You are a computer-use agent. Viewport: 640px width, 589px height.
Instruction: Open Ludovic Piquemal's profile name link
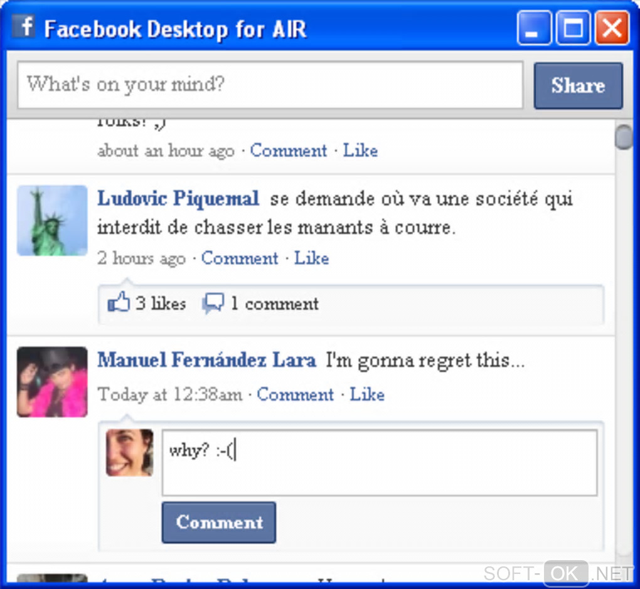[x=178, y=199]
